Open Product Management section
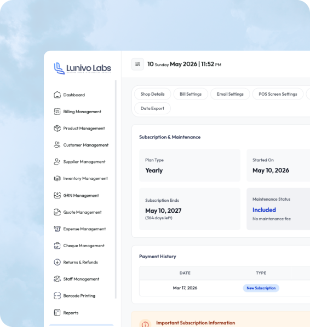This screenshot has width=310, height=327. pyautogui.click(x=84, y=129)
